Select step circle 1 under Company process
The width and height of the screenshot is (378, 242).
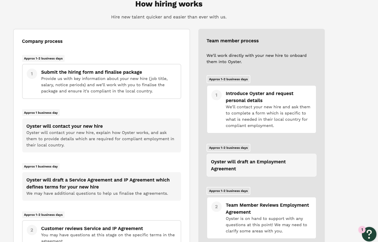pos(32,73)
